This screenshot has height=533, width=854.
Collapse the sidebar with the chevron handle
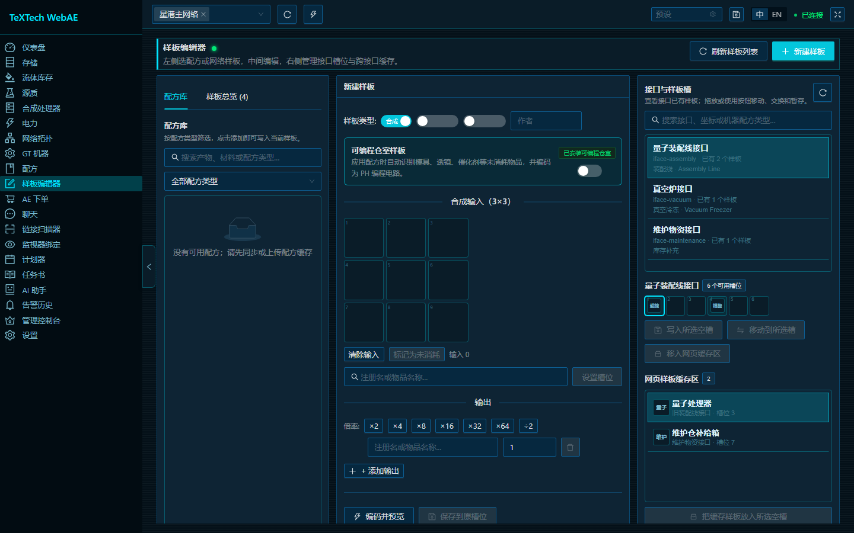(x=149, y=266)
